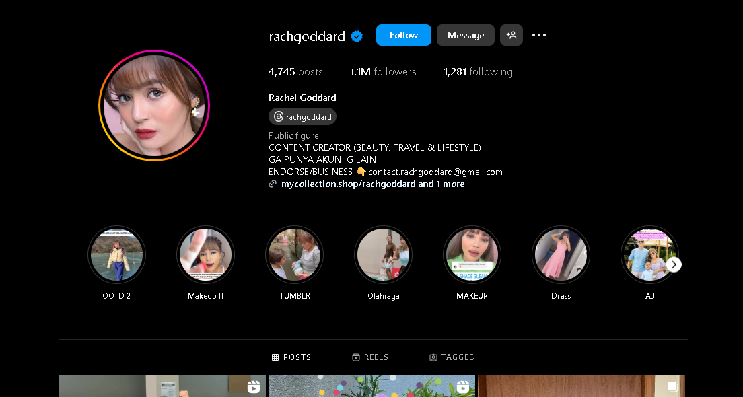Open the Threads rachgoddard badge
Viewport: 743px width, 397px height.
pyautogui.click(x=302, y=116)
